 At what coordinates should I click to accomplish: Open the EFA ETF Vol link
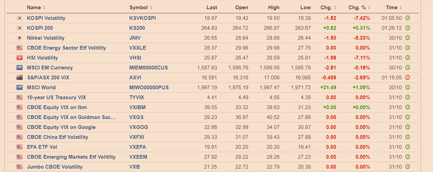click(x=42, y=147)
